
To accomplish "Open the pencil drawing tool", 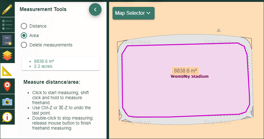I will click(7, 8).
